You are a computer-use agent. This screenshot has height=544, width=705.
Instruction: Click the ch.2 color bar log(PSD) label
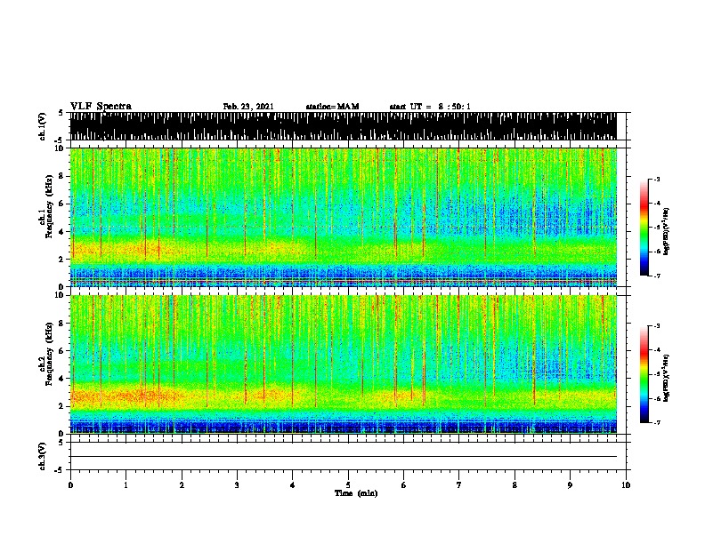click(667, 378)
